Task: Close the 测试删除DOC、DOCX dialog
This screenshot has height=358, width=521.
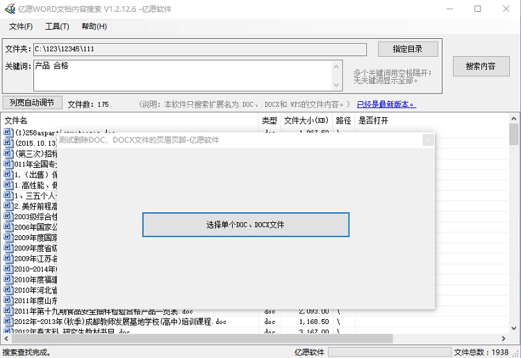Action: click(428, 140)
